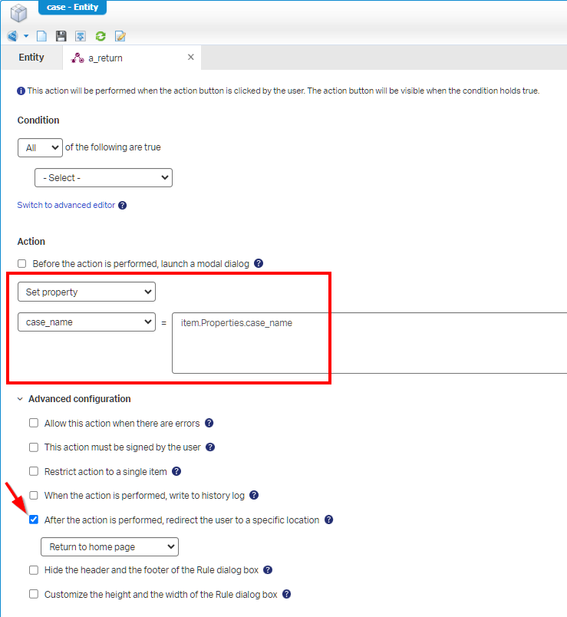Open the case_name property dropdown
This screenshot has height=617, width=567.
click(x=87, y=322)
